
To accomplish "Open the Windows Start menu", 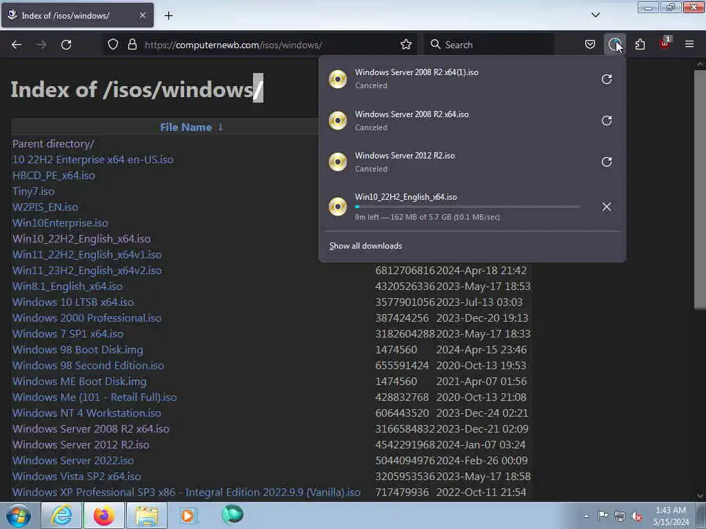I will (19, 515).
